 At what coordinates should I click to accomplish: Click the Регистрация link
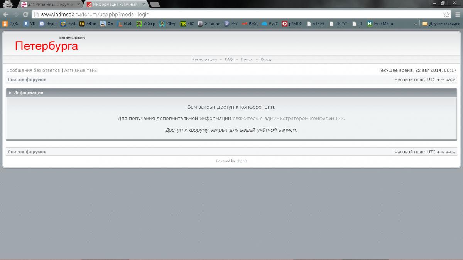pyautogui.click(x=204, y=59)
